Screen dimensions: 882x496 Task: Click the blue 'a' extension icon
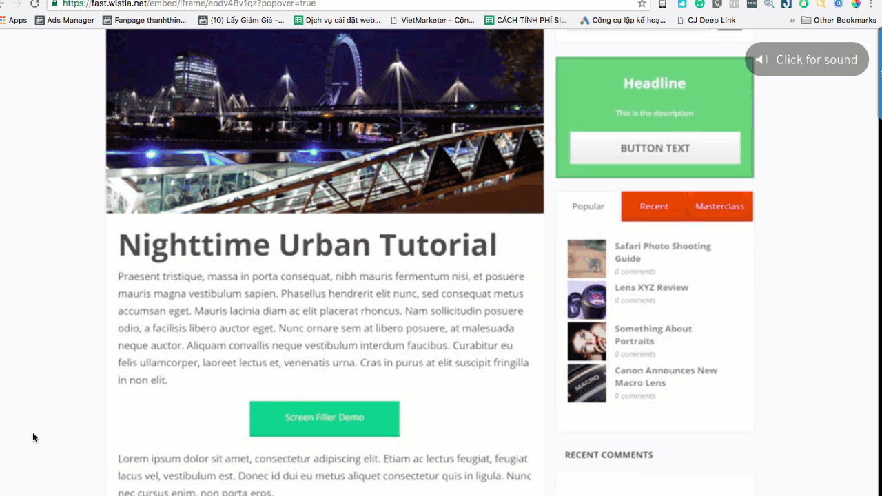pos(839,3)
